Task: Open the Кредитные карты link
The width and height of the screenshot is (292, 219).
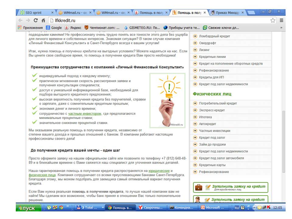Action: click(212, 165)
